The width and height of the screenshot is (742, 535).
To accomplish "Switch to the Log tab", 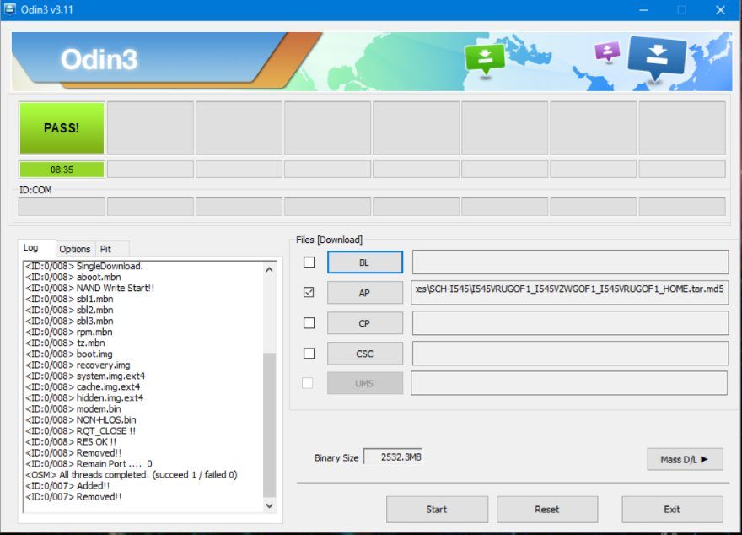I will click(x=31, y=247).
